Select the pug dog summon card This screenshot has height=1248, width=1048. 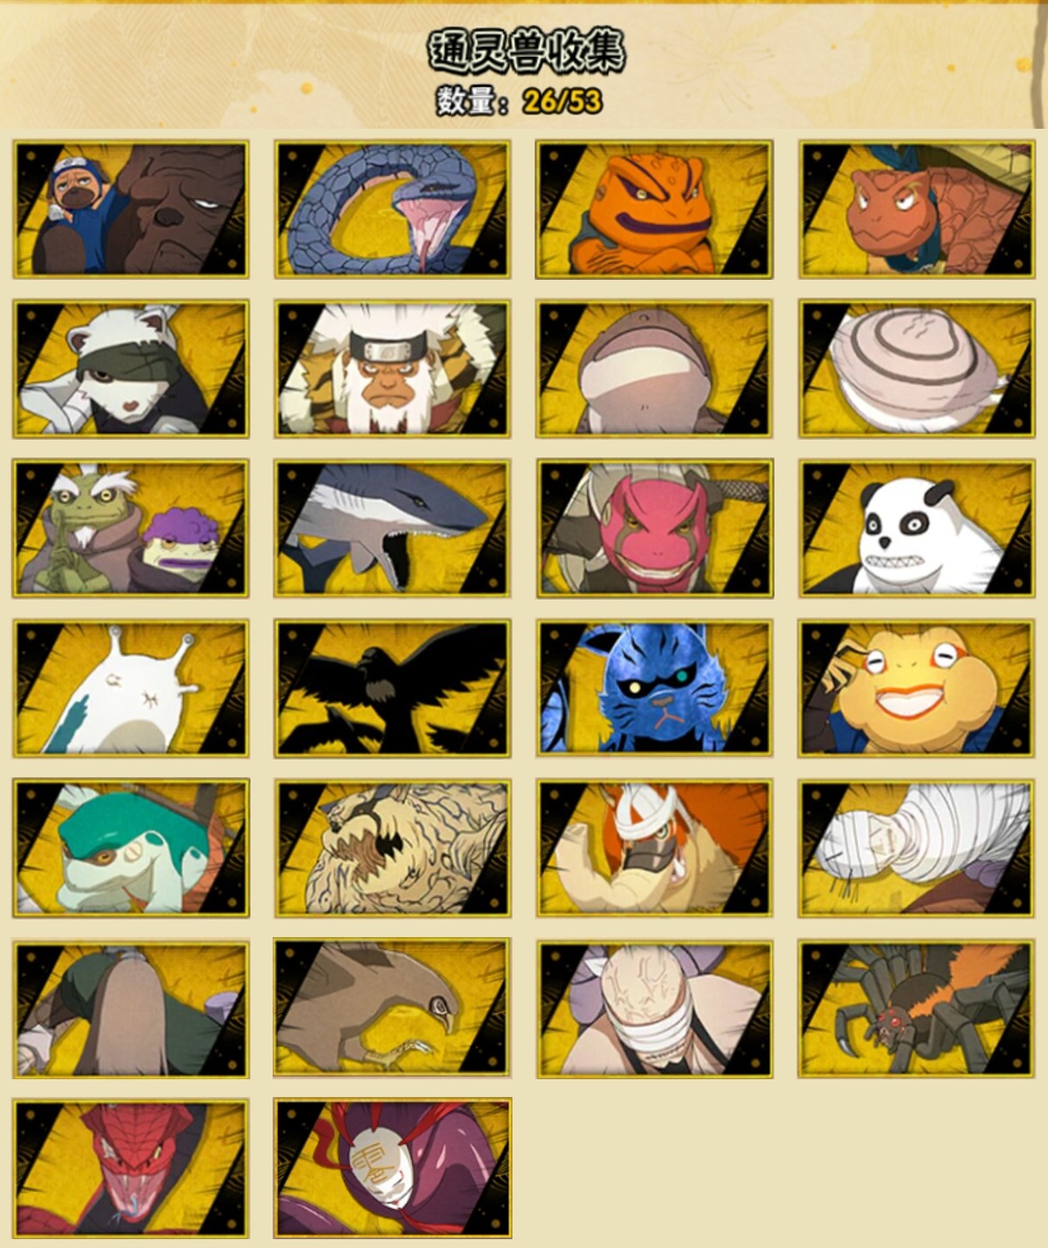(131, 209)
